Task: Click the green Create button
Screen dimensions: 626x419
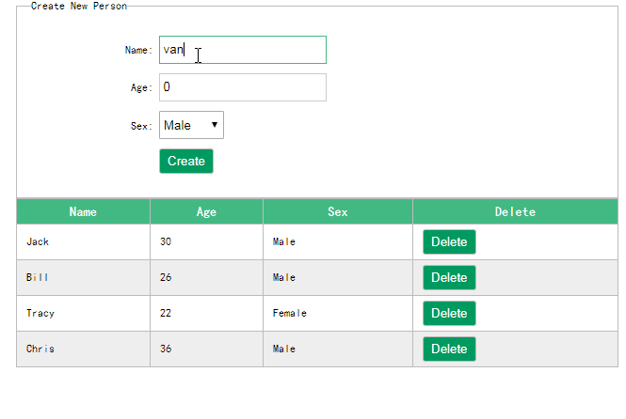Action: coord(186,161)
